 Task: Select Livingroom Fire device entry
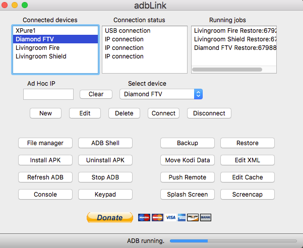pos(37,48)
